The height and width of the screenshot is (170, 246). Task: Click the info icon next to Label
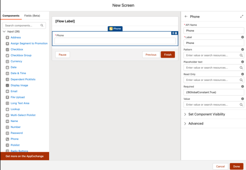pyautogui.click(x=242, y=37)
